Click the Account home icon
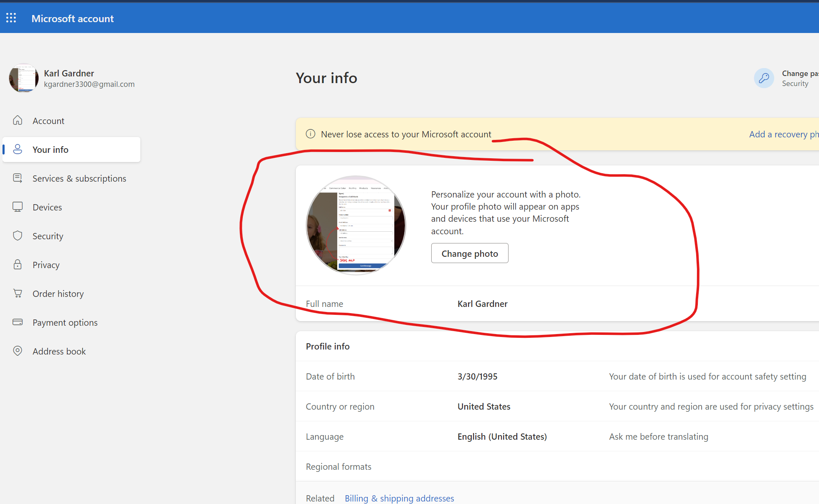Viewport: 819px width, 504px height. (x=18, y=120)
